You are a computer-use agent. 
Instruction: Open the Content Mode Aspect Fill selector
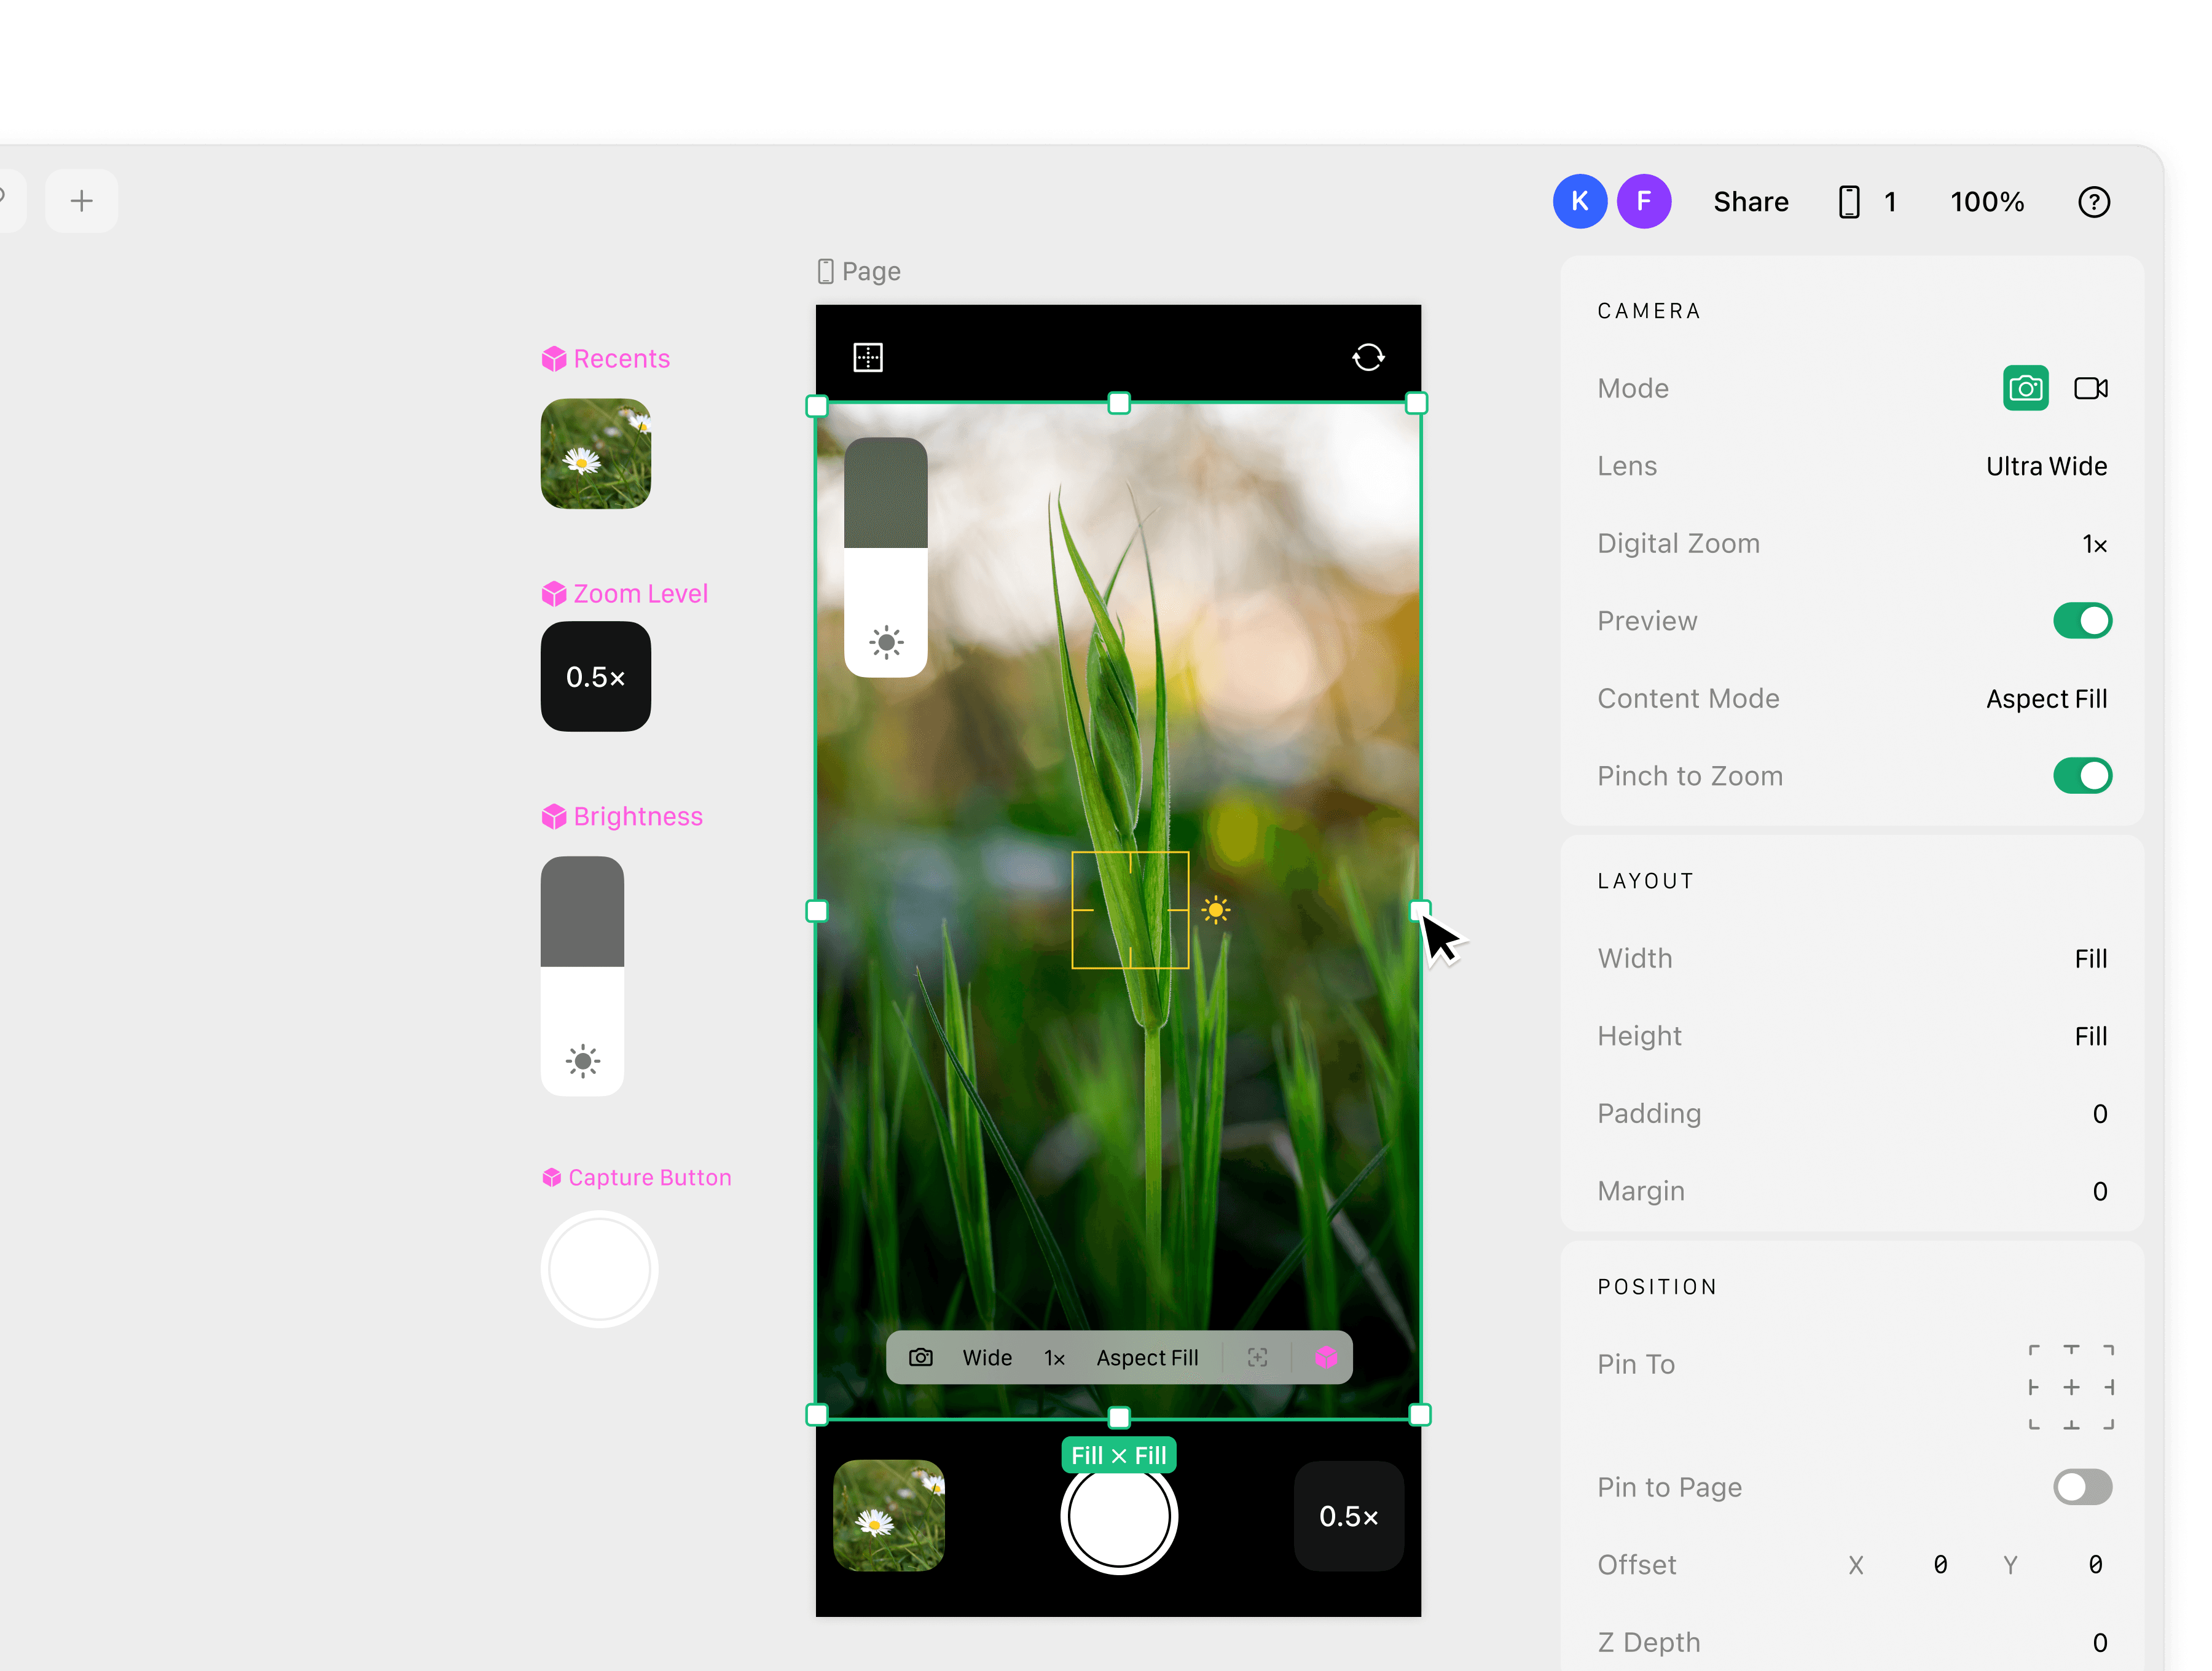point(2046,698)
